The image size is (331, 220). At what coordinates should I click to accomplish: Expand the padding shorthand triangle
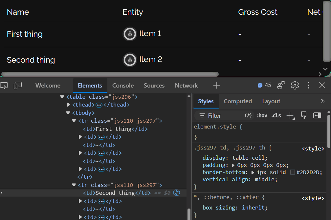pyautogui.click(x=233, y=165)
